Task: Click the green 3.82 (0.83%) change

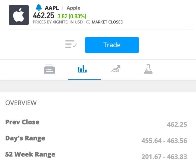Action: pyautogui.click(x=72, y=16)
